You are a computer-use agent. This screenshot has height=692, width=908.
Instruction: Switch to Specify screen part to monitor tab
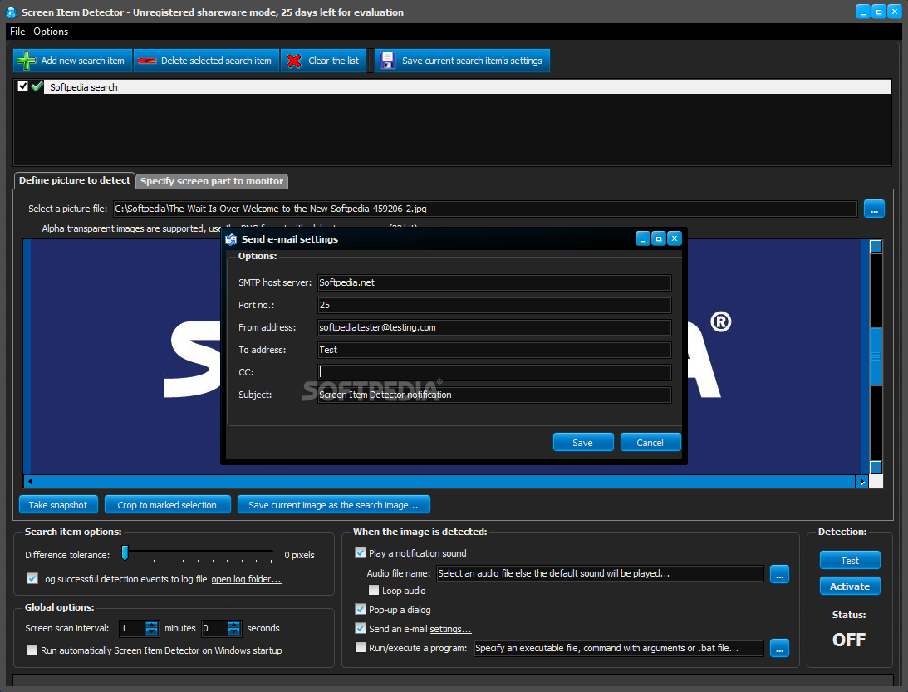click(212, 181)
